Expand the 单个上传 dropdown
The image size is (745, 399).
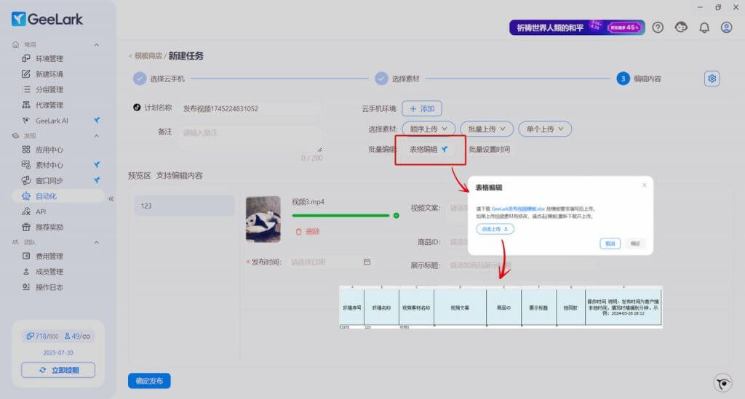pos(544,129)
